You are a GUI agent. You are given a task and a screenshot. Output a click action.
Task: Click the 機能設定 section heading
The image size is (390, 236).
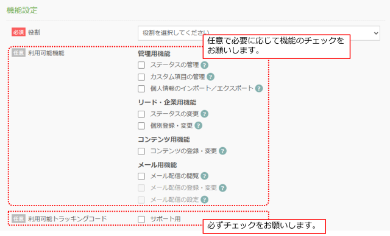[x=22, y=10]
